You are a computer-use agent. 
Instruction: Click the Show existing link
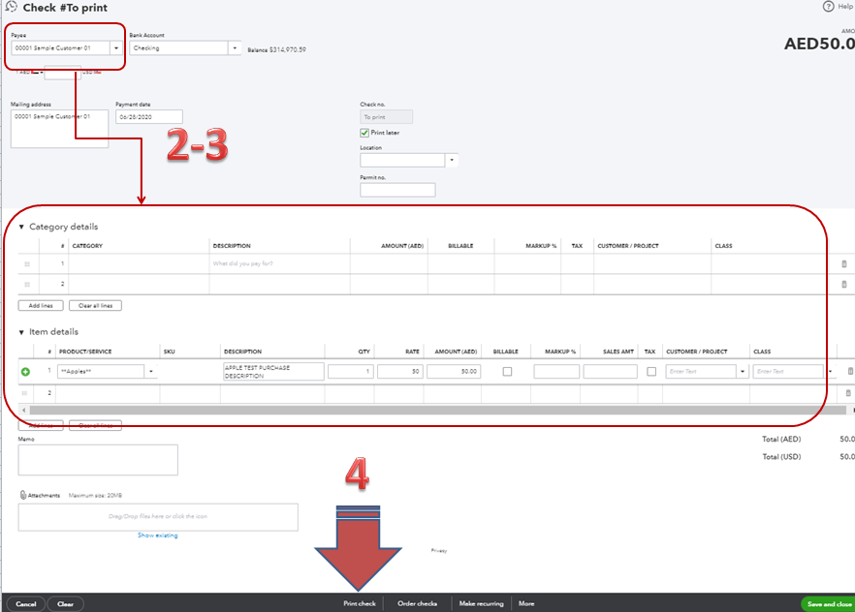point(158,535)
